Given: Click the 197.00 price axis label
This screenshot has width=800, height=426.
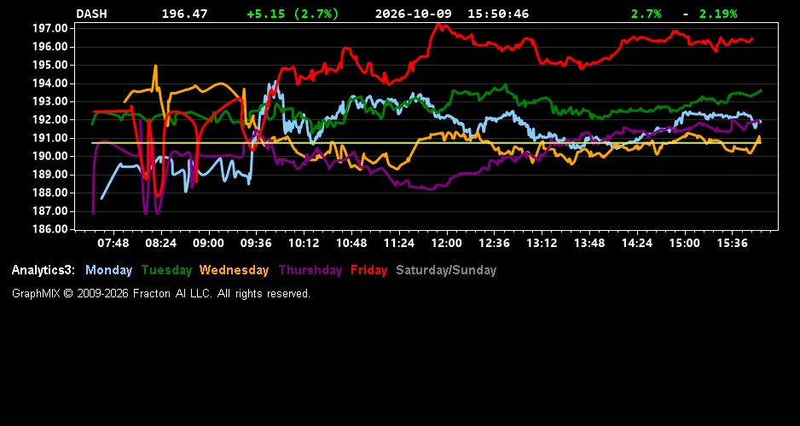Looking at the screenshot, I should tap(49, 28).
